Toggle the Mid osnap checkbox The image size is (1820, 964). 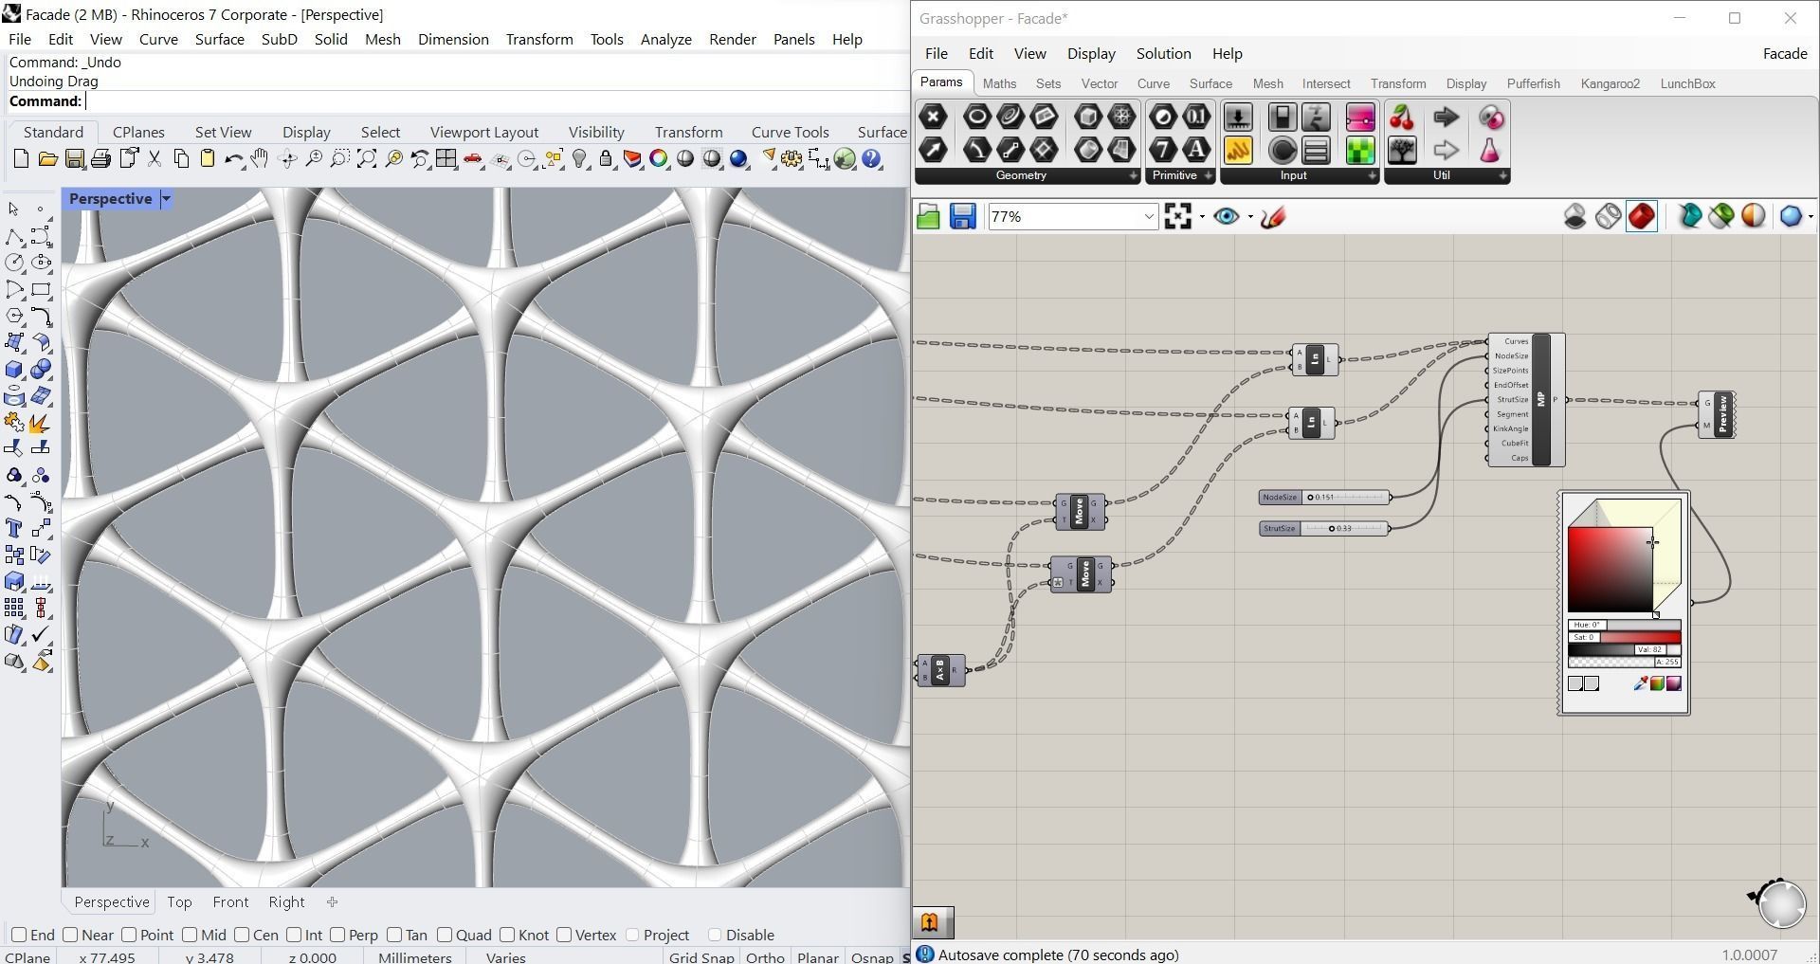[189, 935]
